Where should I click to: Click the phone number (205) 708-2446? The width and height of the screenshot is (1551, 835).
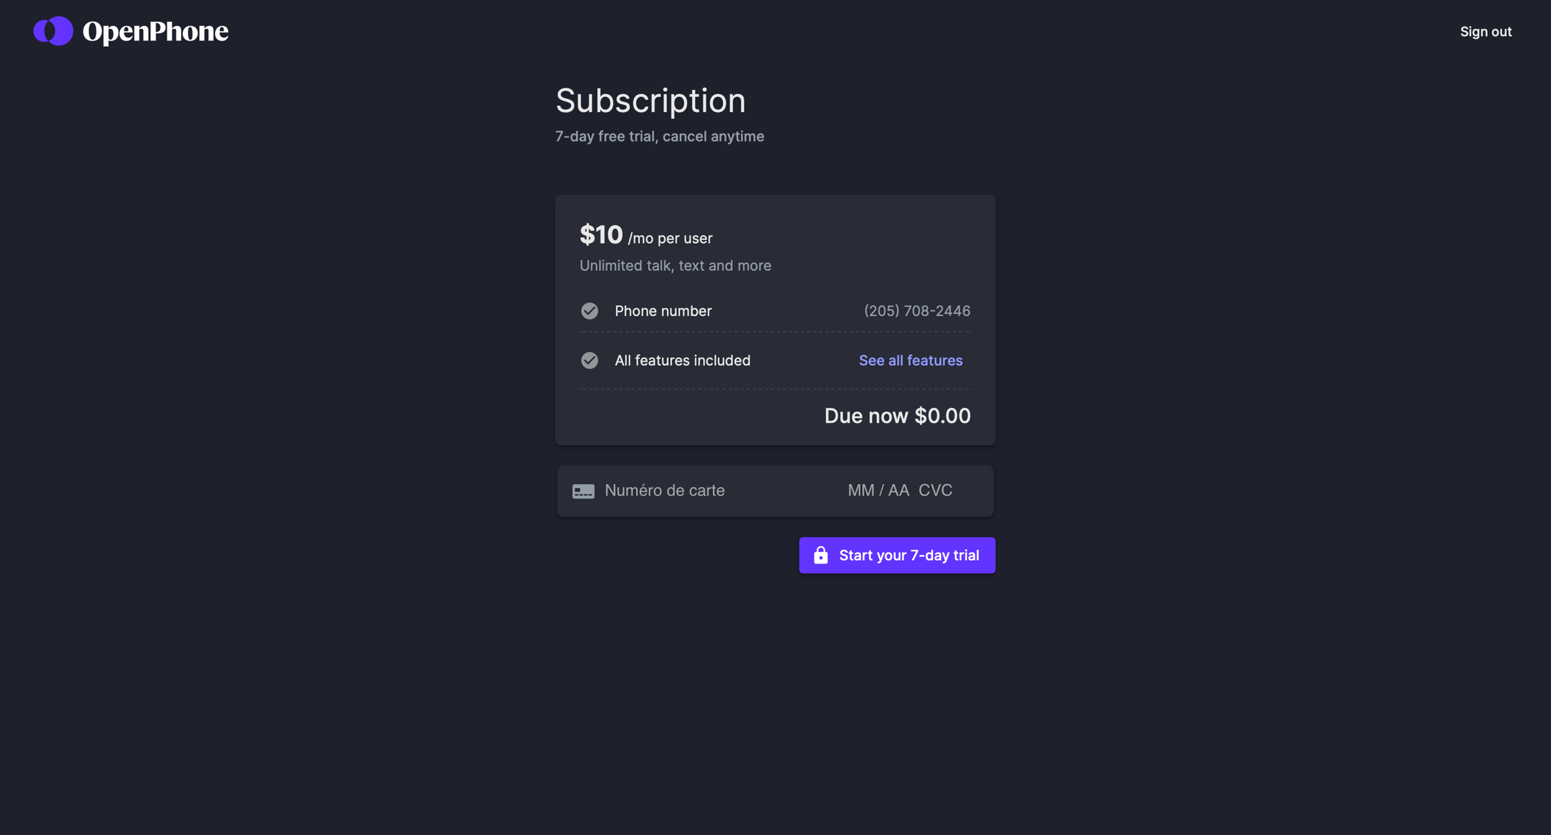(917, 311)
